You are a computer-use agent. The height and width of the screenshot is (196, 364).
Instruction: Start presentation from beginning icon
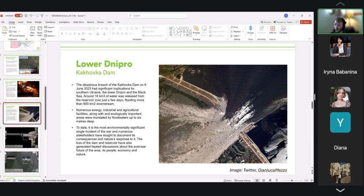pos(42,15)
